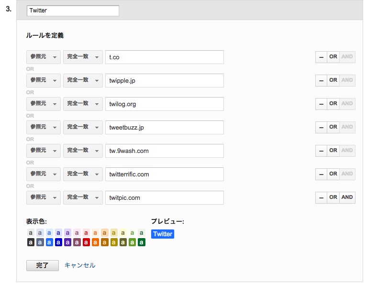Choose the solid navy blue color swatch
Image resolution: width=366 pixels, height=284 pixels.
tap(58, 242)
